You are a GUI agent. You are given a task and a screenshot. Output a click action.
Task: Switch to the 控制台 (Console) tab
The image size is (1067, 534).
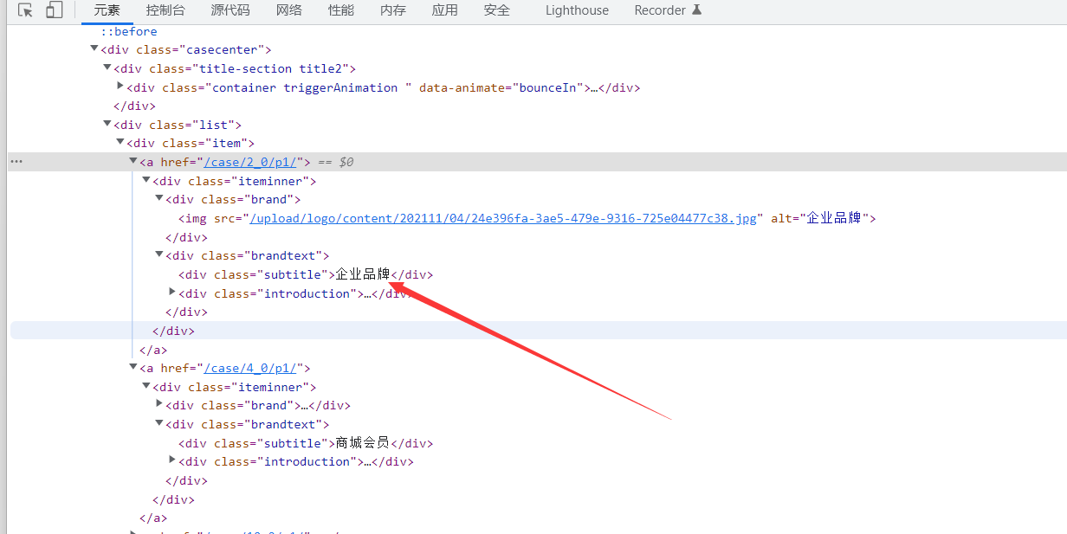[165, 10]
